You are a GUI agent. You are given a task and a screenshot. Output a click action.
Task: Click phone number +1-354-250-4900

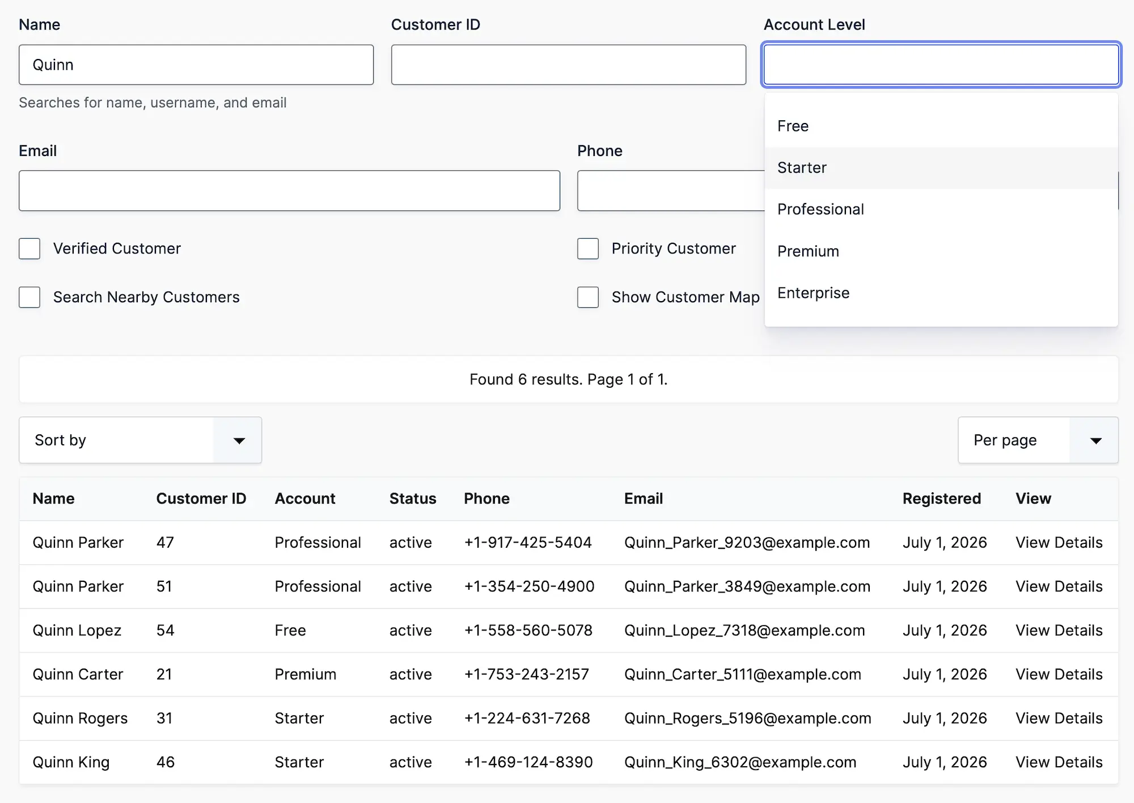coord(529,586)
